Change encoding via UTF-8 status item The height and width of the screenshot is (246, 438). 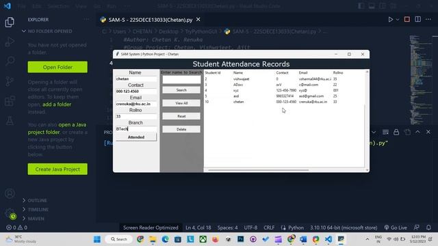[x=250, y=228]
